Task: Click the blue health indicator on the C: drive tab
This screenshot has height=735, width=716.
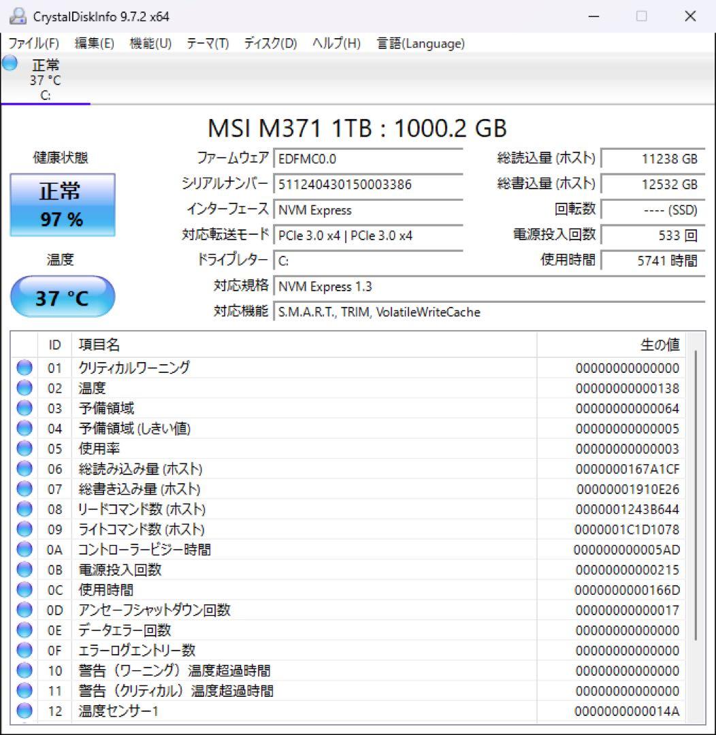Action: point(8,65)
